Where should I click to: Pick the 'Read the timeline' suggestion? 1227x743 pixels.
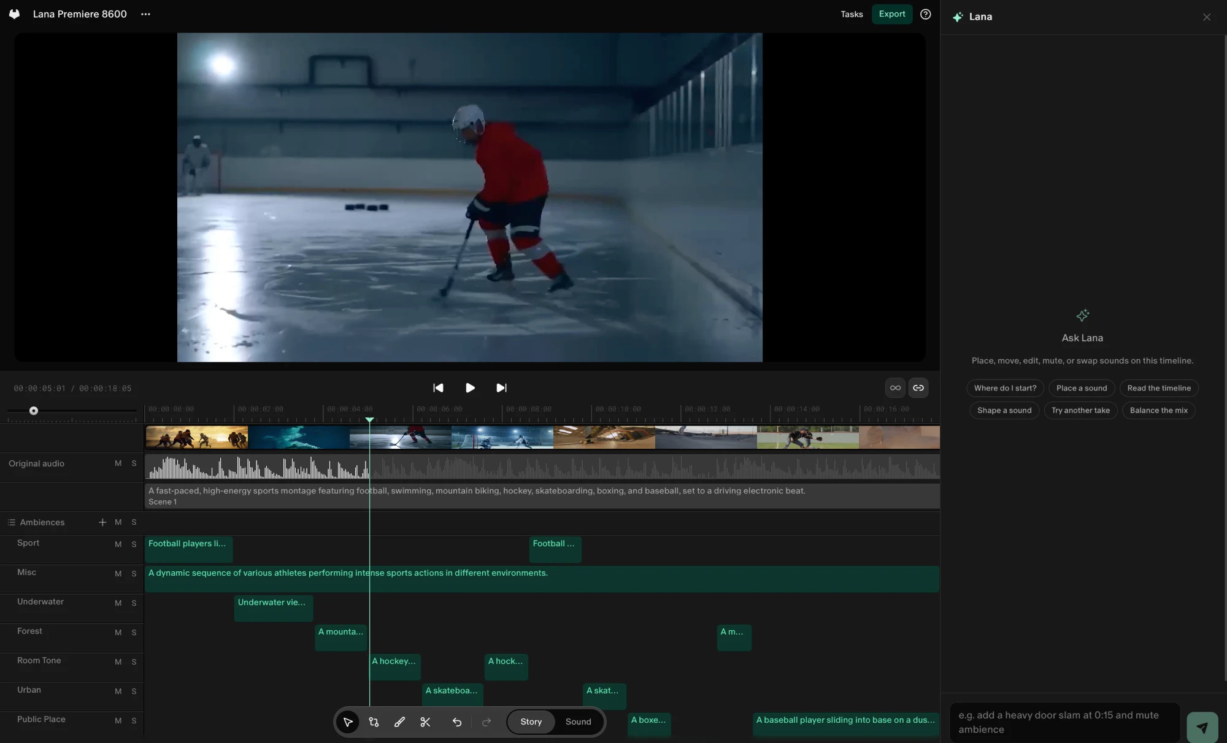click(1159, 388)
